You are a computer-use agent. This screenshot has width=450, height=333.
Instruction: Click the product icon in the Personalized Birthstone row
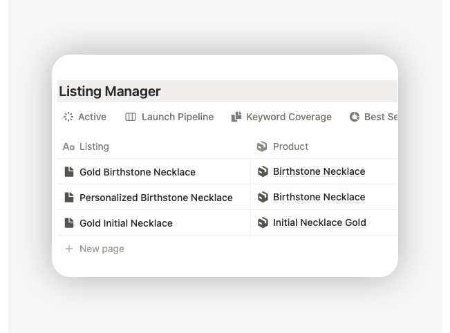pos(263,197)
